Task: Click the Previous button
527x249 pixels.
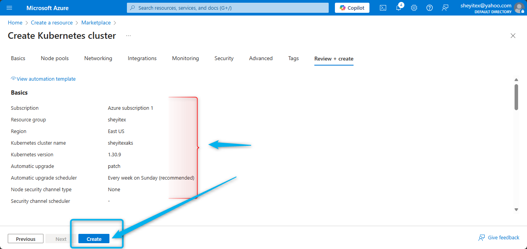Action: 26,239
